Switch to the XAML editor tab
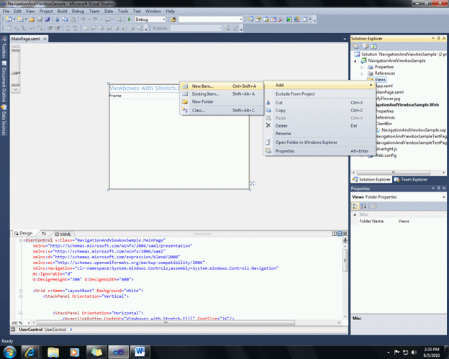Viewport: 449px width, 359px height. 63,234
